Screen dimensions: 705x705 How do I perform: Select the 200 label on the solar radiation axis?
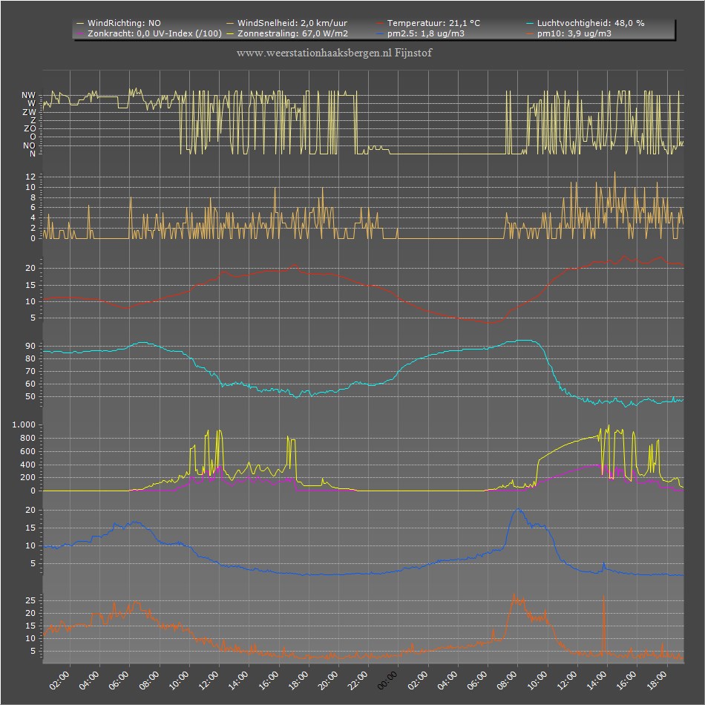coord(28,477)
